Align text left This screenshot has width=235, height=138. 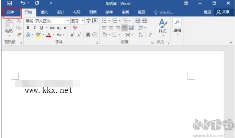click(104, 28)
